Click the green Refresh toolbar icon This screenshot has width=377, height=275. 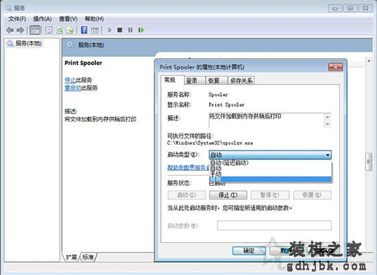60,30
